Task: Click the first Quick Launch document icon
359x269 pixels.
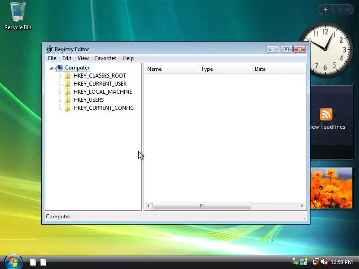Action: pyautogui.click(x=33, y=262)
